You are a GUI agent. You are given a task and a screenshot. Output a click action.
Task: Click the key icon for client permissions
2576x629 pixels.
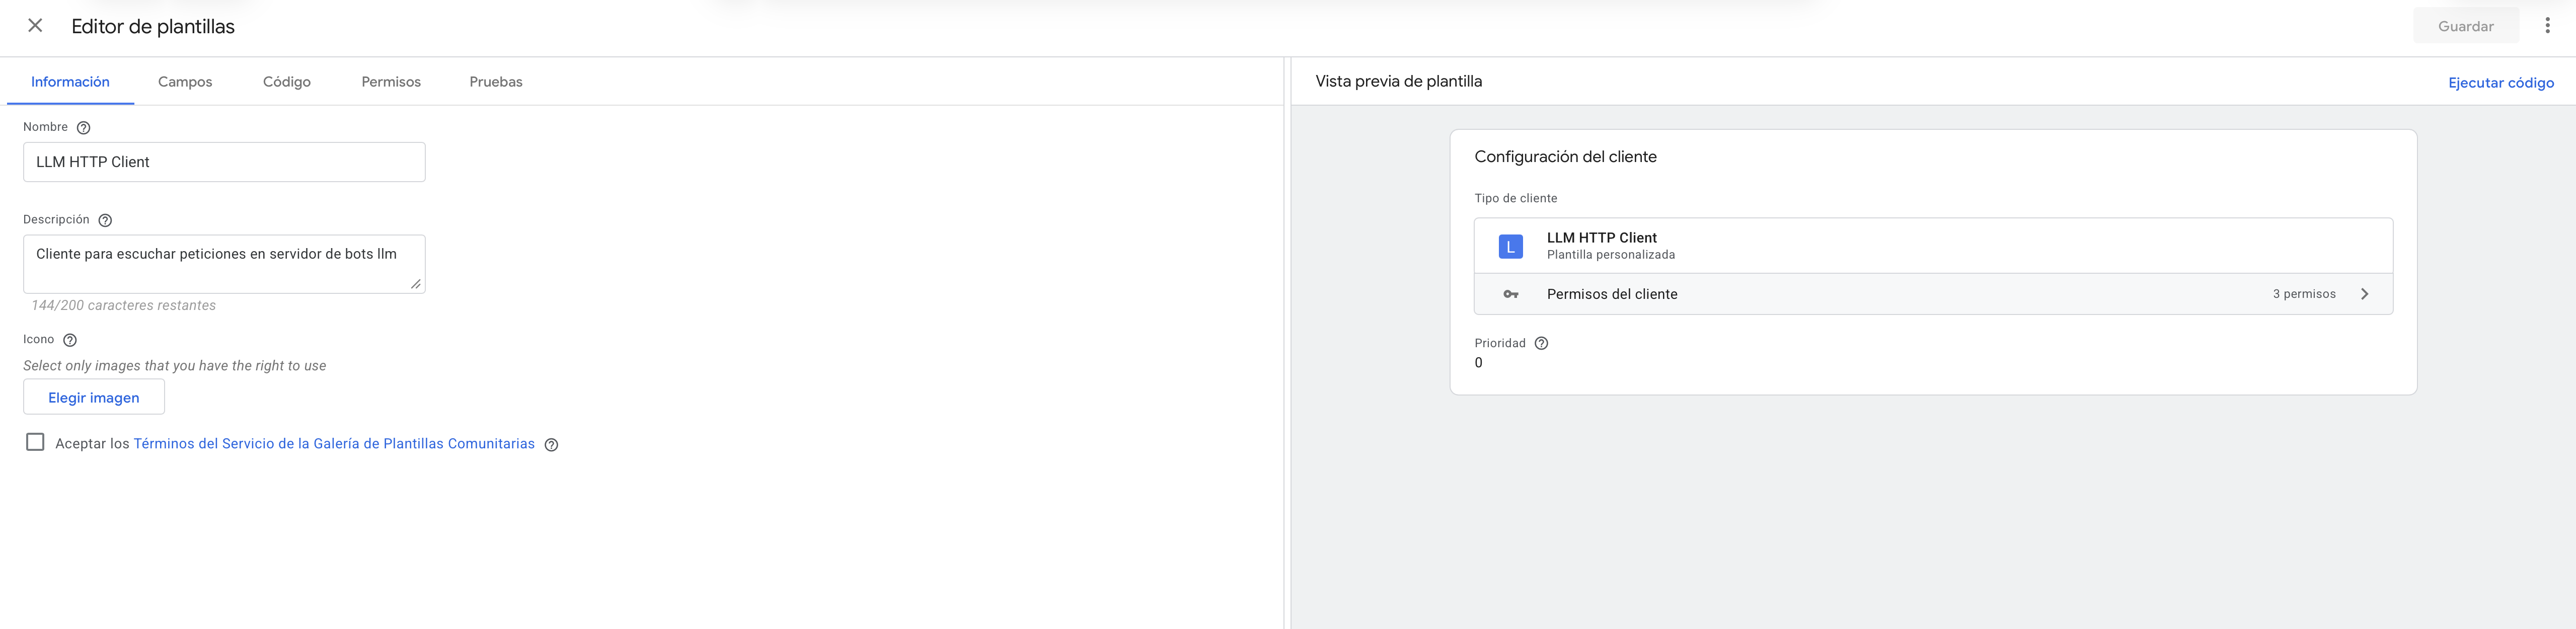tap(1511, 294)
